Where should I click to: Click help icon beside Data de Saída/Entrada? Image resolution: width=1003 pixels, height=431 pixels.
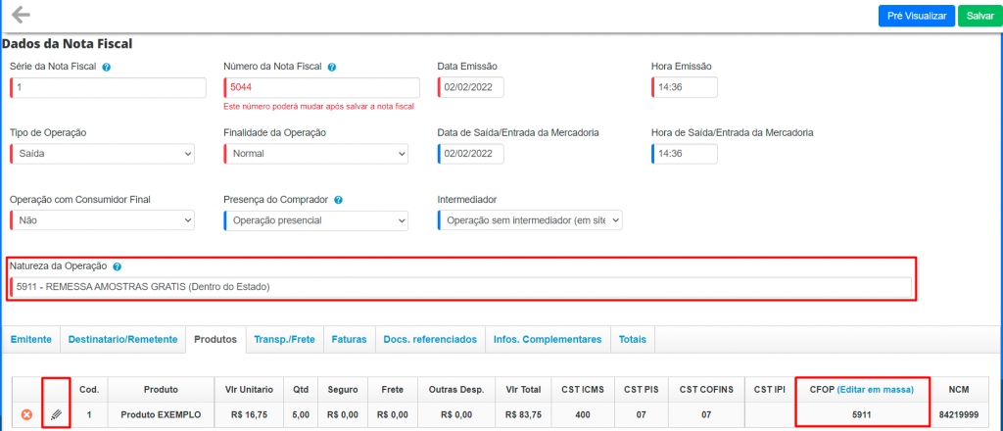coord(607,132)
